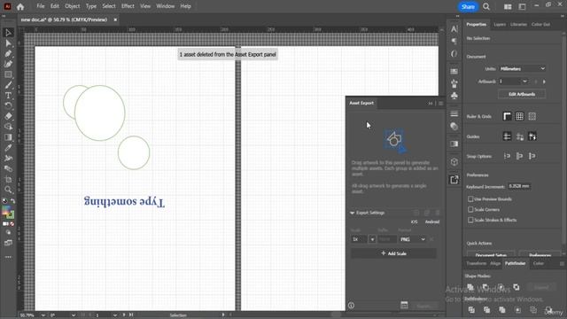Click the Home icon
Screen dimensions: 567x319
coord(20,6)
